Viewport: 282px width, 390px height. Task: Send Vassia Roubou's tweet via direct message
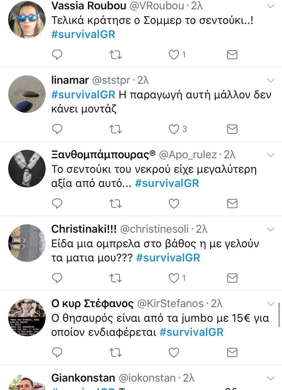pyautogui.click(x=232, y=54)
